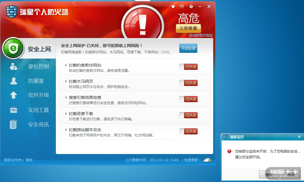Image resolution: width=304 pixels, height=182 pixels.
Task: Toggle 拦截跨站脚本攻击 switch showing 已关闭
Action: click(x=189, y=131)
